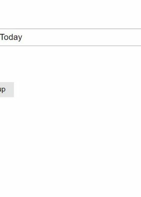The height and width of the screenshot is (197, 141).
Task: Activate the gray "up" button
Action: pos(7,90)
